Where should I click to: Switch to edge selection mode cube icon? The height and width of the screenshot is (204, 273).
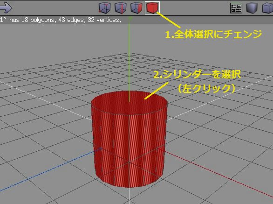click(x=121, y=7)
